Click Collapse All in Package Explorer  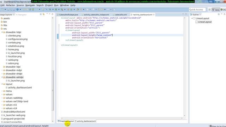coord(41,14)
